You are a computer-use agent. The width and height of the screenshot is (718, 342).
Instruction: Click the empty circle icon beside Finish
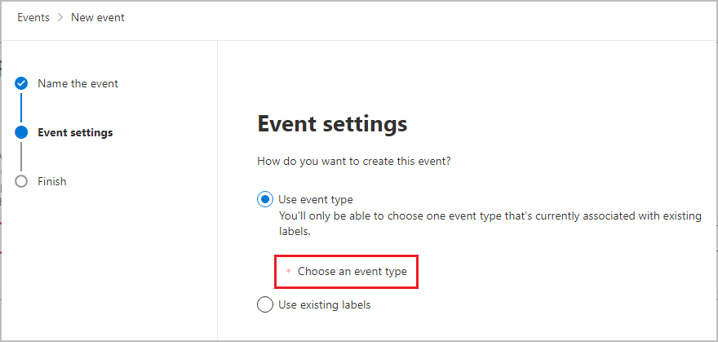point(21,181)
